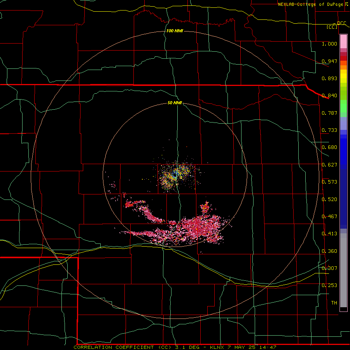Viewport: 350px width, 350px height.
Task: Click the 0.307 scale value
Action: point(329,268)
